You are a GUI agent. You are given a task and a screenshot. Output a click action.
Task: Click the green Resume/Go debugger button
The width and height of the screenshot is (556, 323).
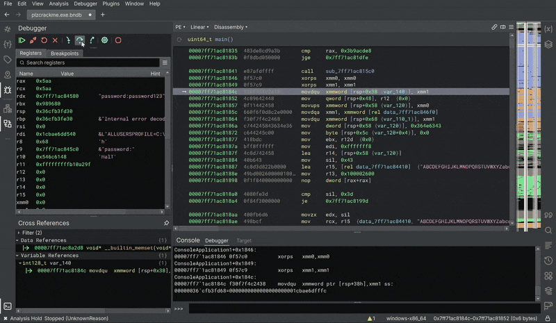tap(22, 40)
